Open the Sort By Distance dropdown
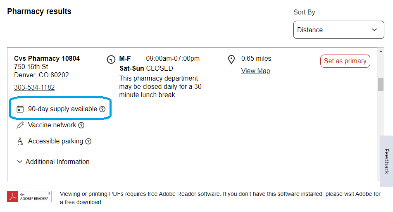393x212 pixels. click(338, 30)
